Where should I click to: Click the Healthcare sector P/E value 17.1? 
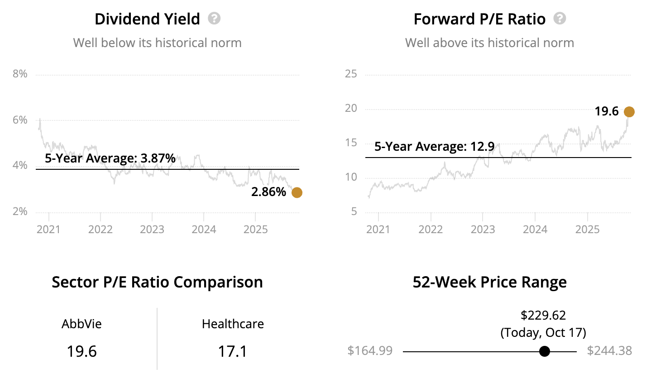pos(233,351)
